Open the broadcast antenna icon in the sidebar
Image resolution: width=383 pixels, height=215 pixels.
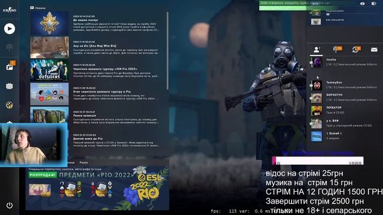click(x=10, y=48)
